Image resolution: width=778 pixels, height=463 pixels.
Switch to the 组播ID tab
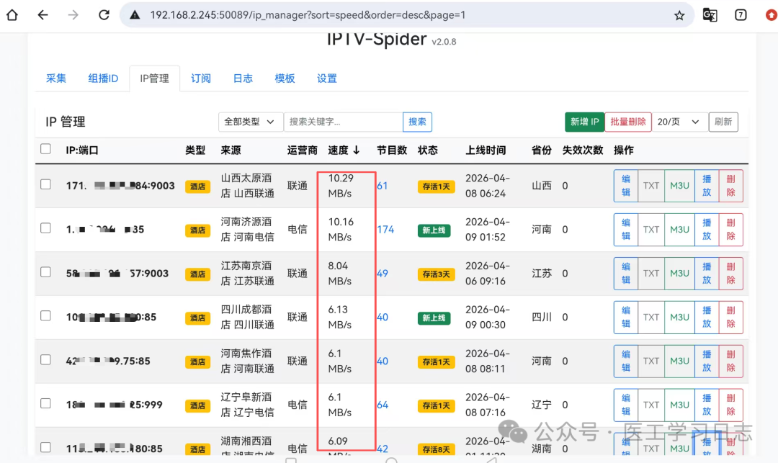(103, 78)
